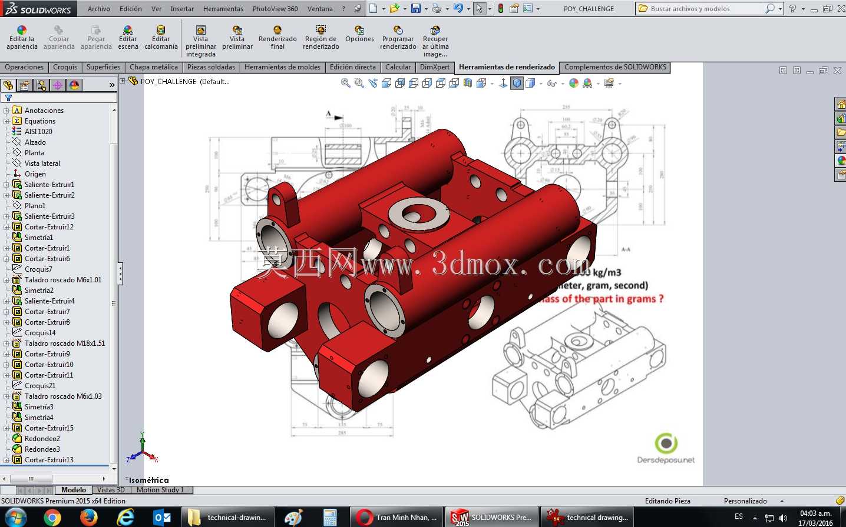Click the Editar la apariencia tool

[x=22, y=38]
